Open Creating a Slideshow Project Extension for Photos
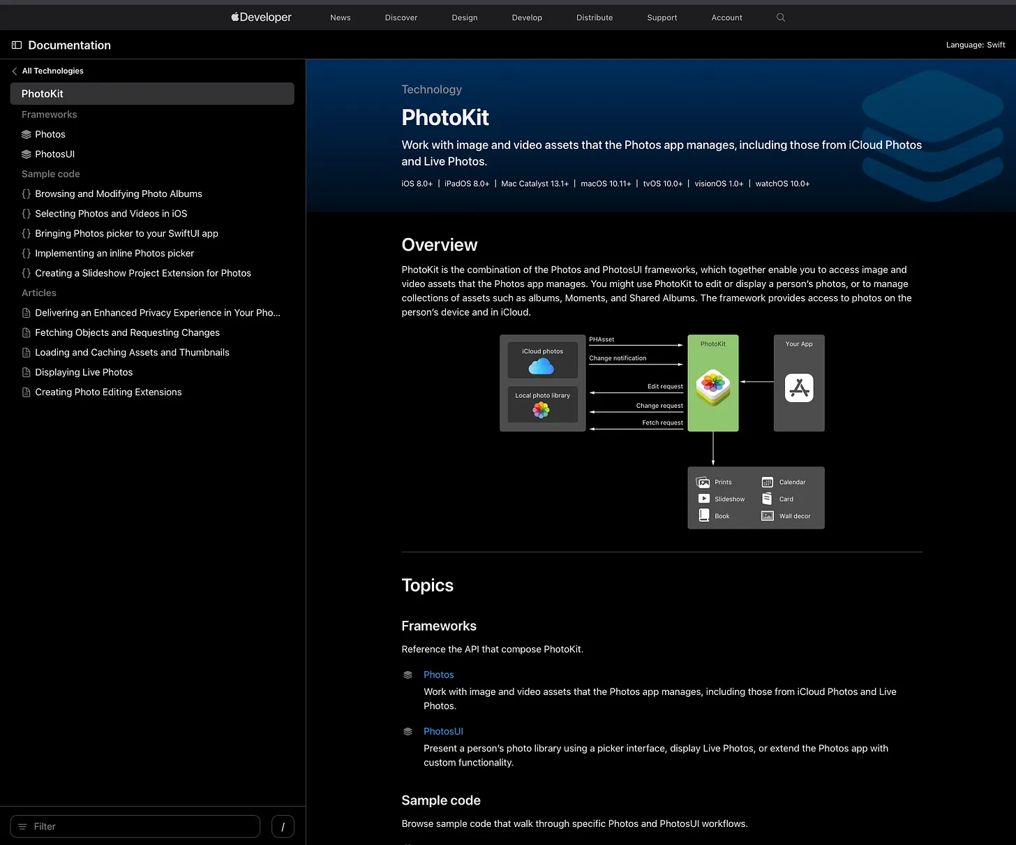The width and height of the screenshot is (1016, 845). (x=143, y=273)
